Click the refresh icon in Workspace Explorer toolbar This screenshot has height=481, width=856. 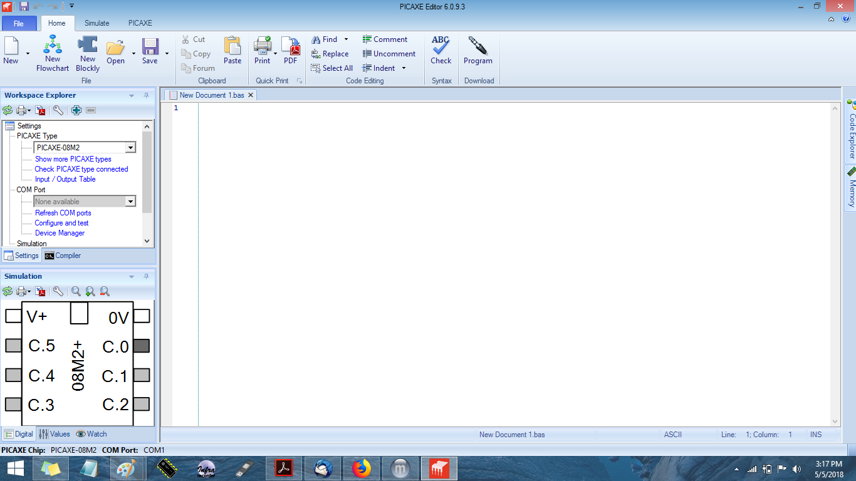click(x=8, y=110)
